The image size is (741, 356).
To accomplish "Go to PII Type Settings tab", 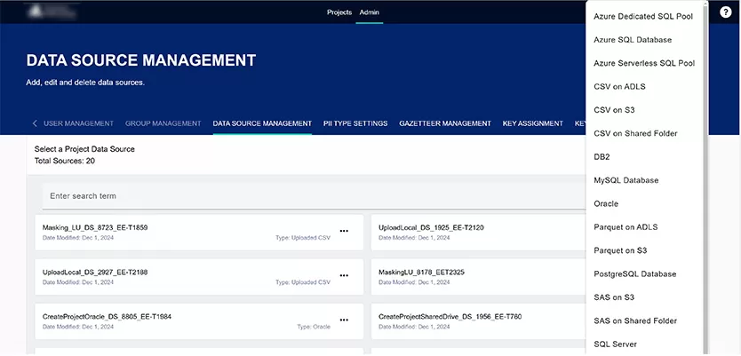I will 355,123.
